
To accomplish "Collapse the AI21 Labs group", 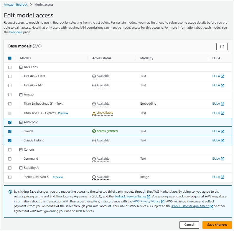I will [21, 67].
